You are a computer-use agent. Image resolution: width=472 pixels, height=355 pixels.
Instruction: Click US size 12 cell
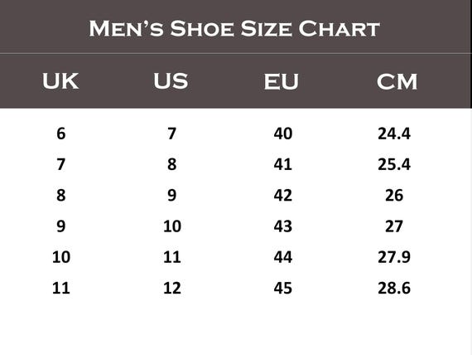point(172,288)
